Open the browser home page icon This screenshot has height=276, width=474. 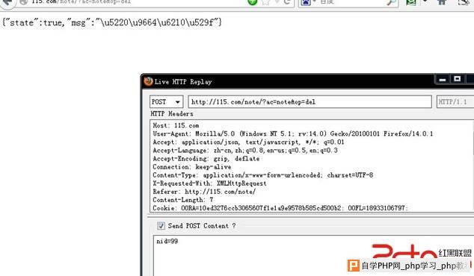tap(442, 1)
